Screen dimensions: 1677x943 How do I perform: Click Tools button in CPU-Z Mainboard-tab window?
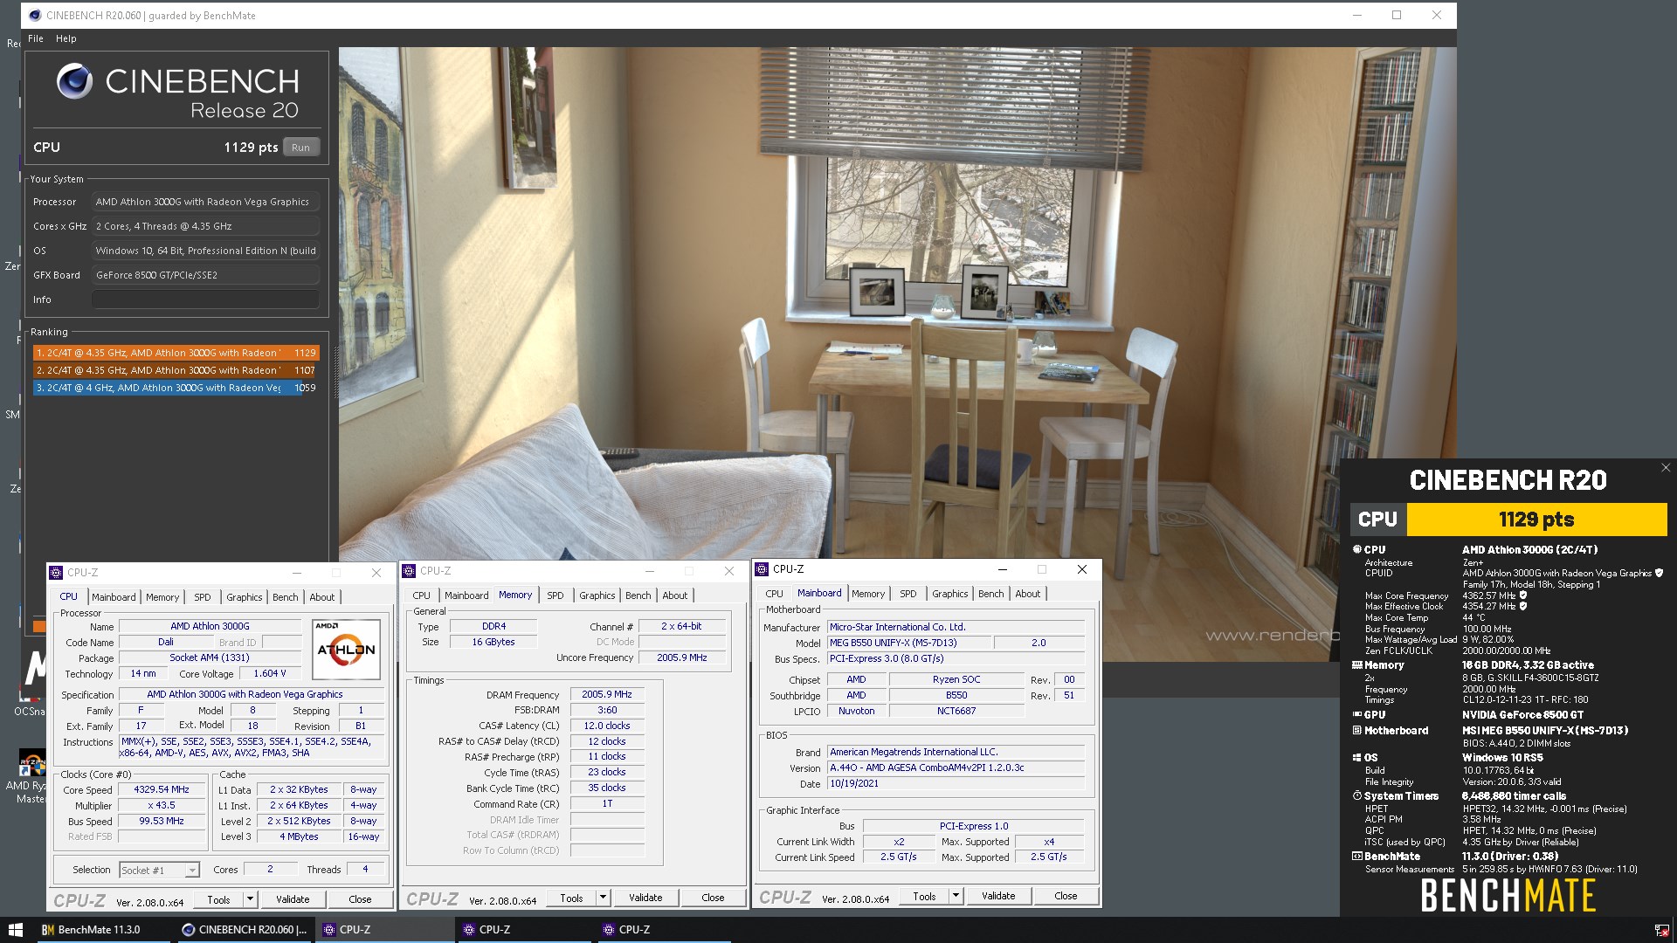[924, 896]
